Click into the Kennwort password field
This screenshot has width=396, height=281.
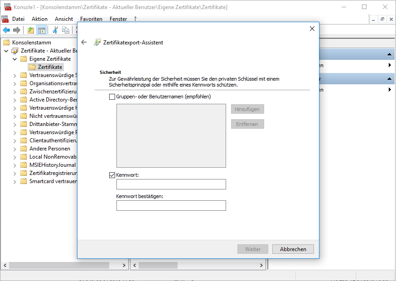(171, 184)
